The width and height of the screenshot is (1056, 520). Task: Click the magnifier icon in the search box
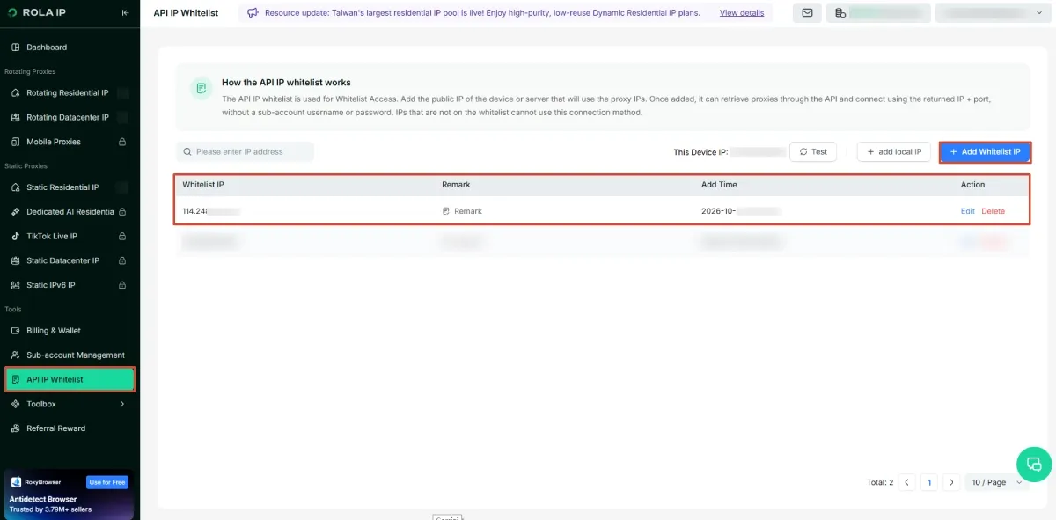point(187,151)
